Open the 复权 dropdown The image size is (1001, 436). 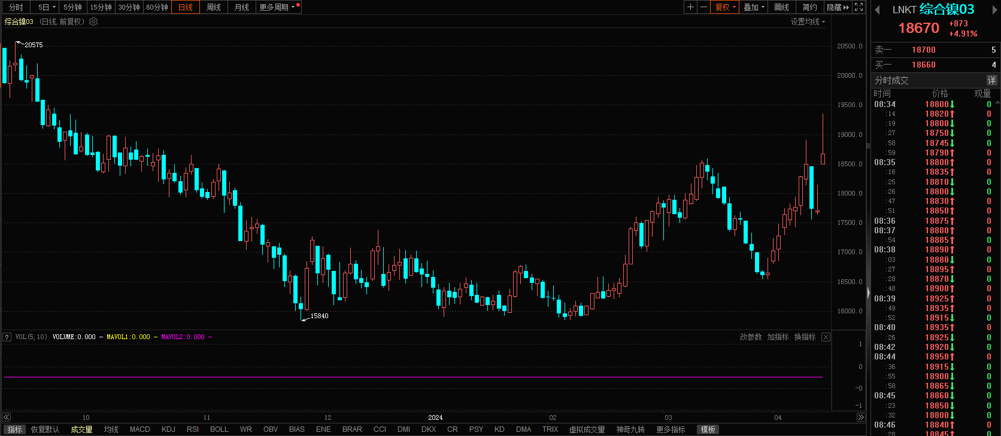coord(725,7)
